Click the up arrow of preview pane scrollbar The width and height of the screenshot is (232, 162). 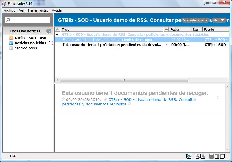click(227, 87)
